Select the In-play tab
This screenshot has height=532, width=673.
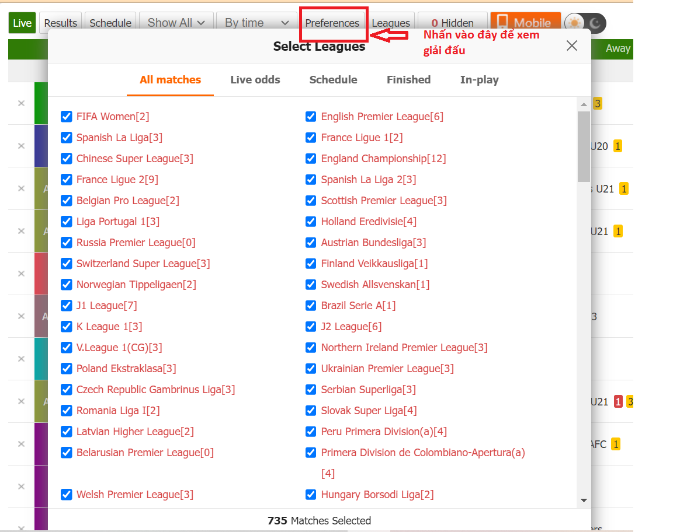pyautogui.click(x=479, y=80)
